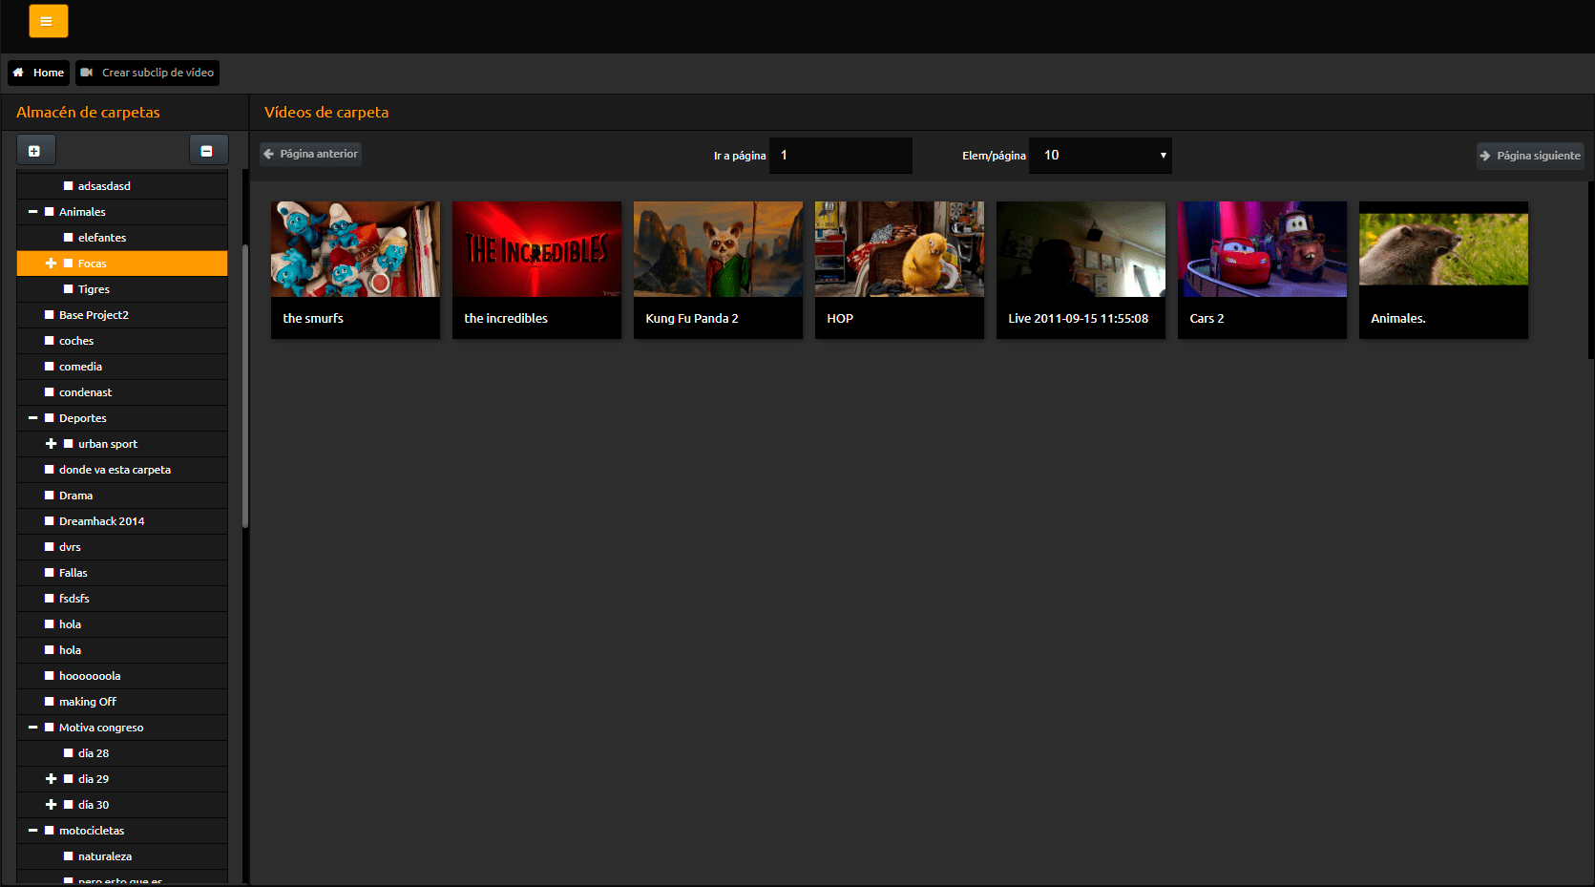The height and width of the screenshot is (887, 1595).
Task: Open the smurfs video thumbnail
Action: [x=355, y=249]
